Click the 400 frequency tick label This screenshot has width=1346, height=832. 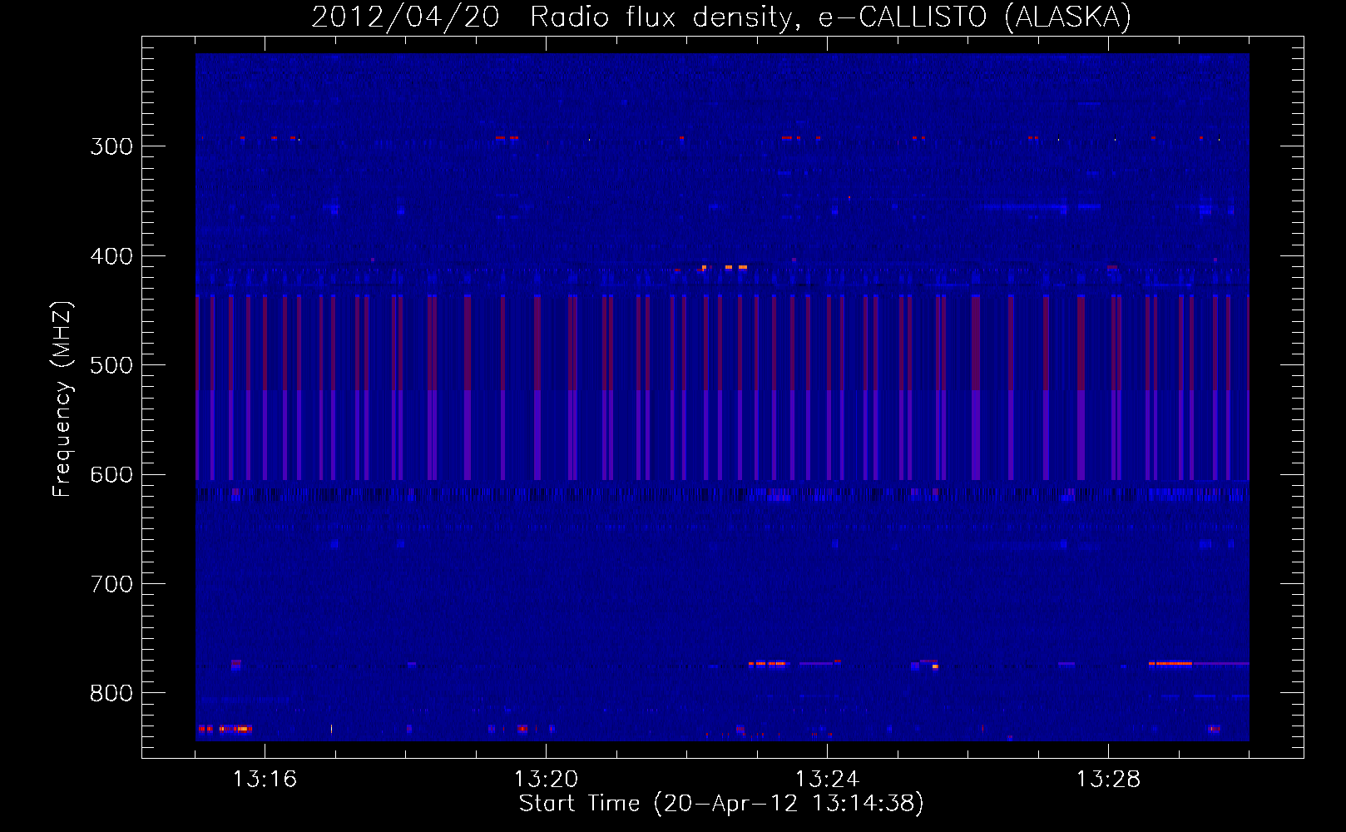[111, 256]
